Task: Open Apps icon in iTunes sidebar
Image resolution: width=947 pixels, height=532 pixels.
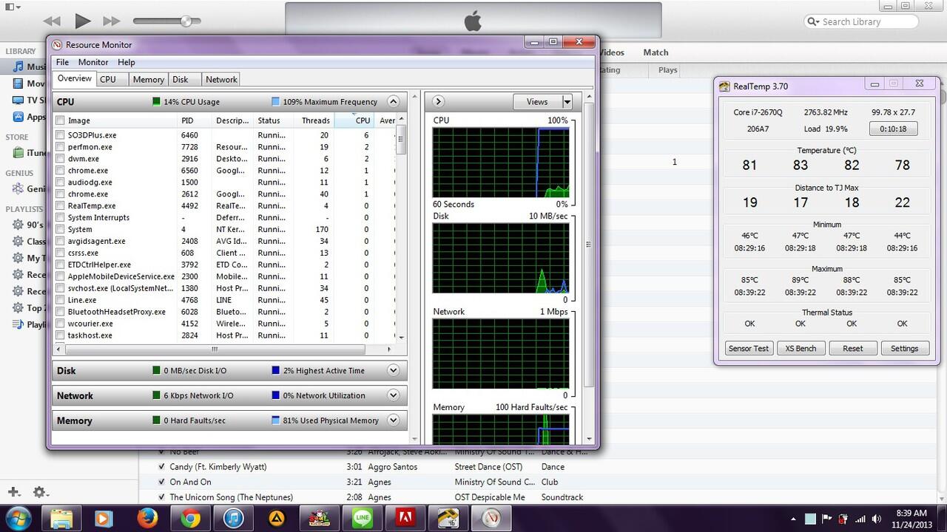Action: 18,117
